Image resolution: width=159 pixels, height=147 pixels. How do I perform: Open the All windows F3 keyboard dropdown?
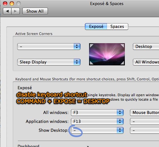point(97,112)
